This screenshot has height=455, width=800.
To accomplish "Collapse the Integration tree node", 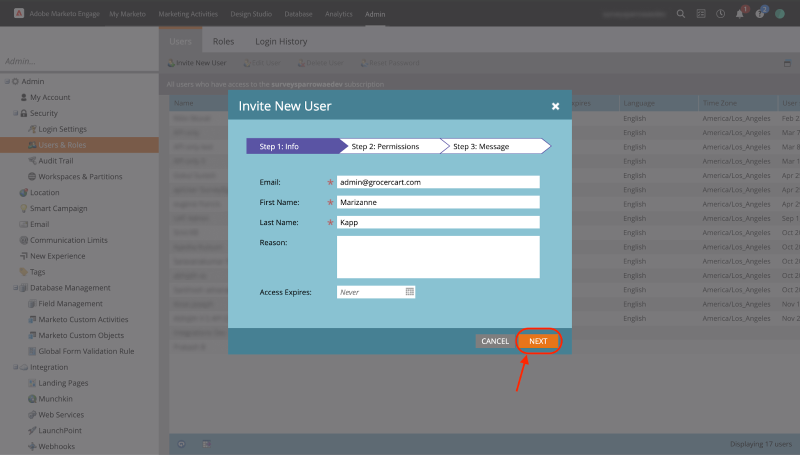I will pos(15,367).
